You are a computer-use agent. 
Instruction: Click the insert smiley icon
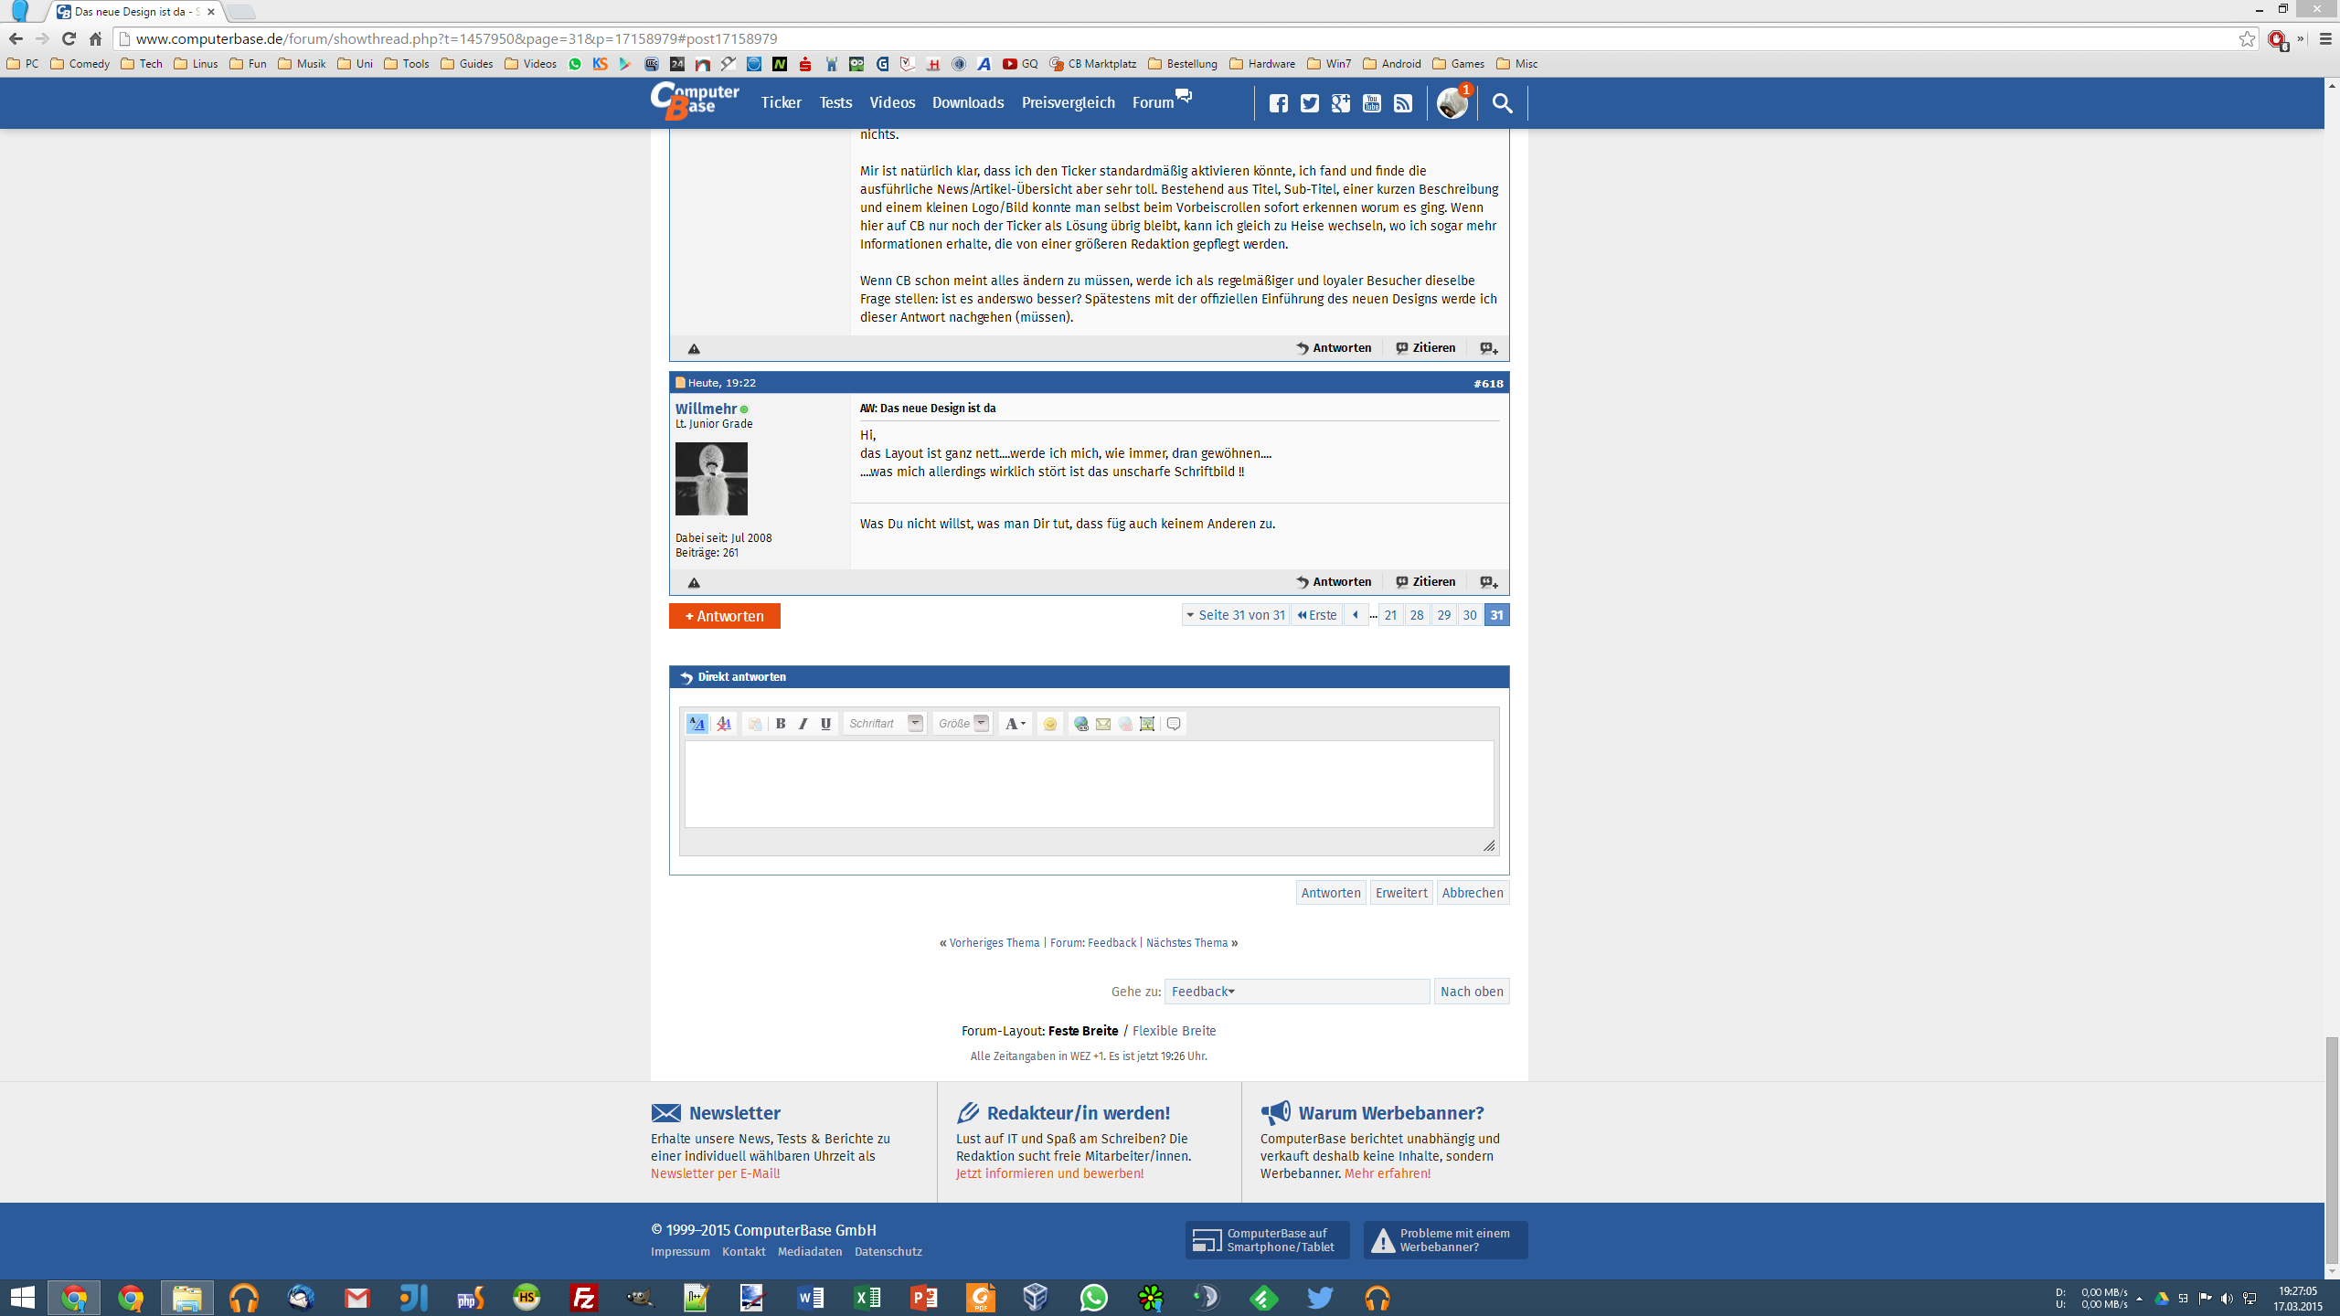pyautogui.click(x=1049, y=724)
